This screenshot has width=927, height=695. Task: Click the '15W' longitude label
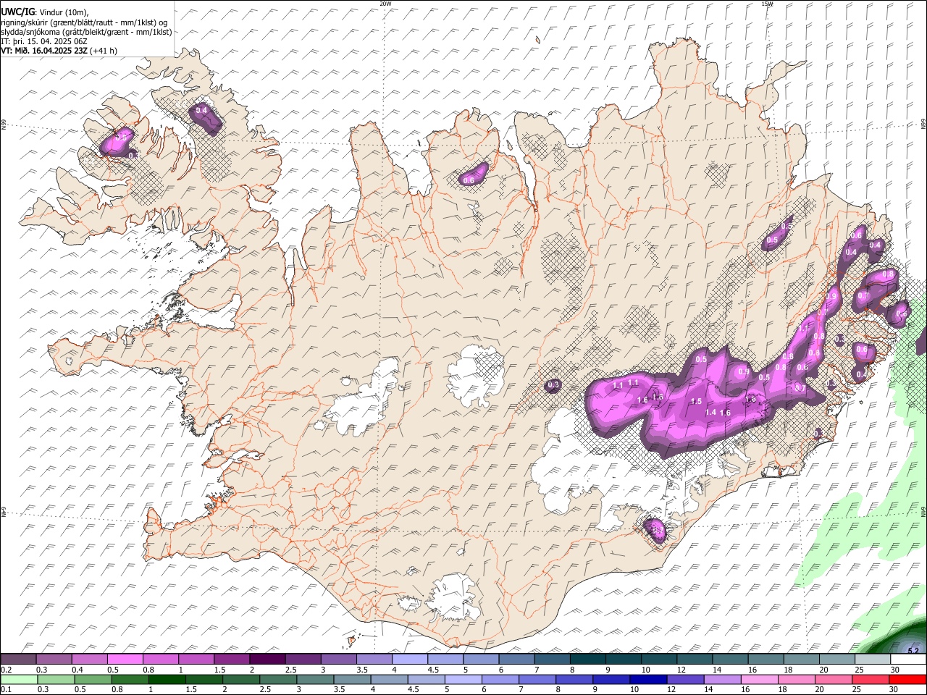(x=766, y=4)
